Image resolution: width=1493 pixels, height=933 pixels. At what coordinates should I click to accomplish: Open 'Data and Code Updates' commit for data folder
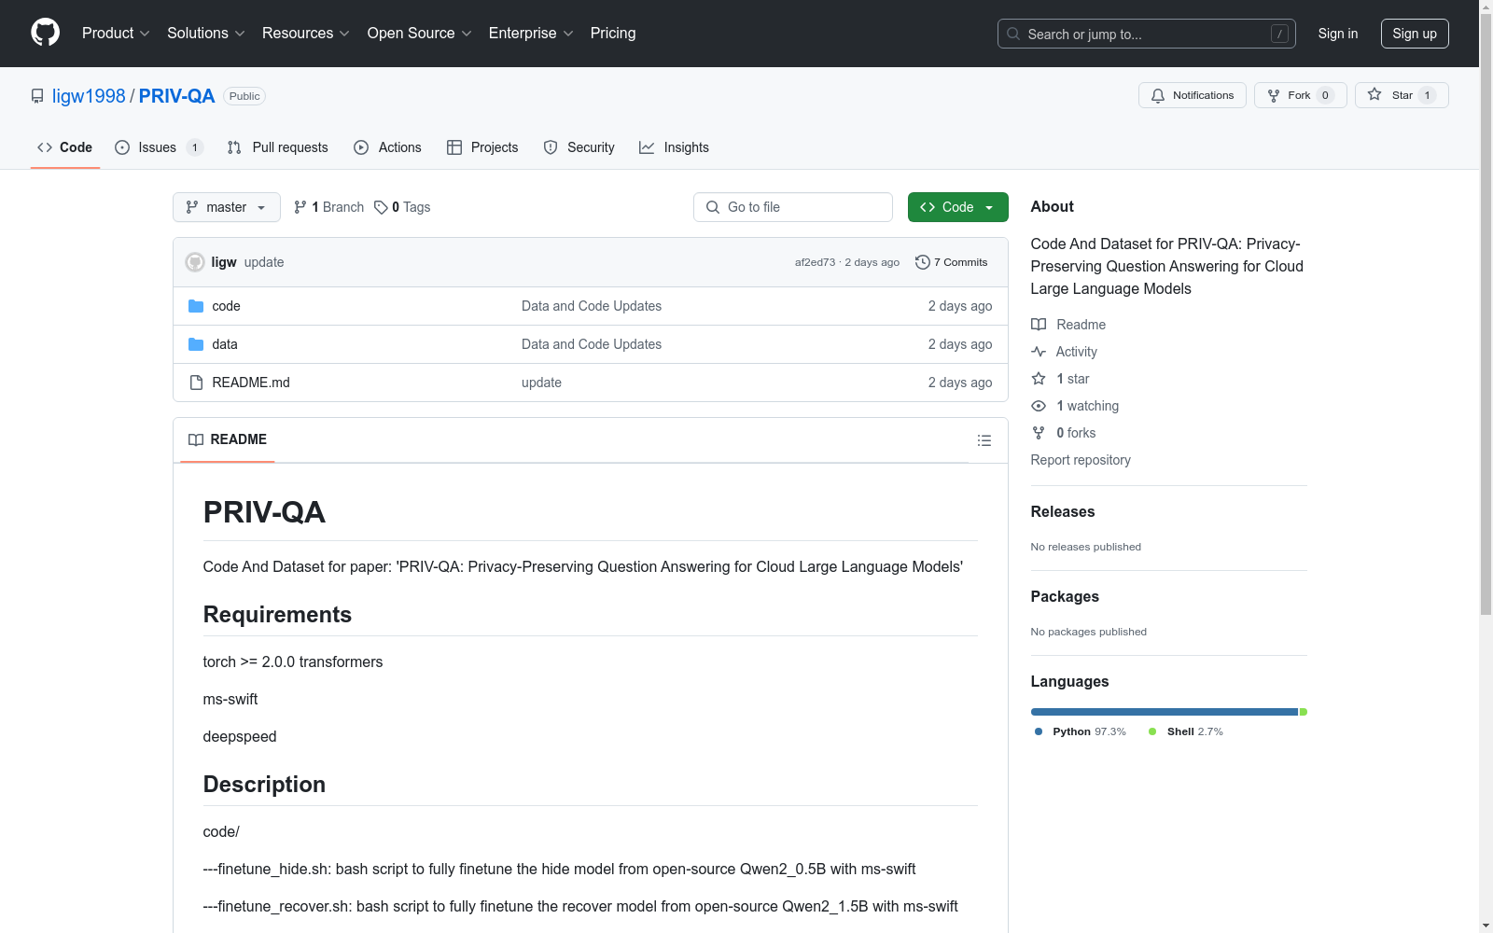click(592, 344)
